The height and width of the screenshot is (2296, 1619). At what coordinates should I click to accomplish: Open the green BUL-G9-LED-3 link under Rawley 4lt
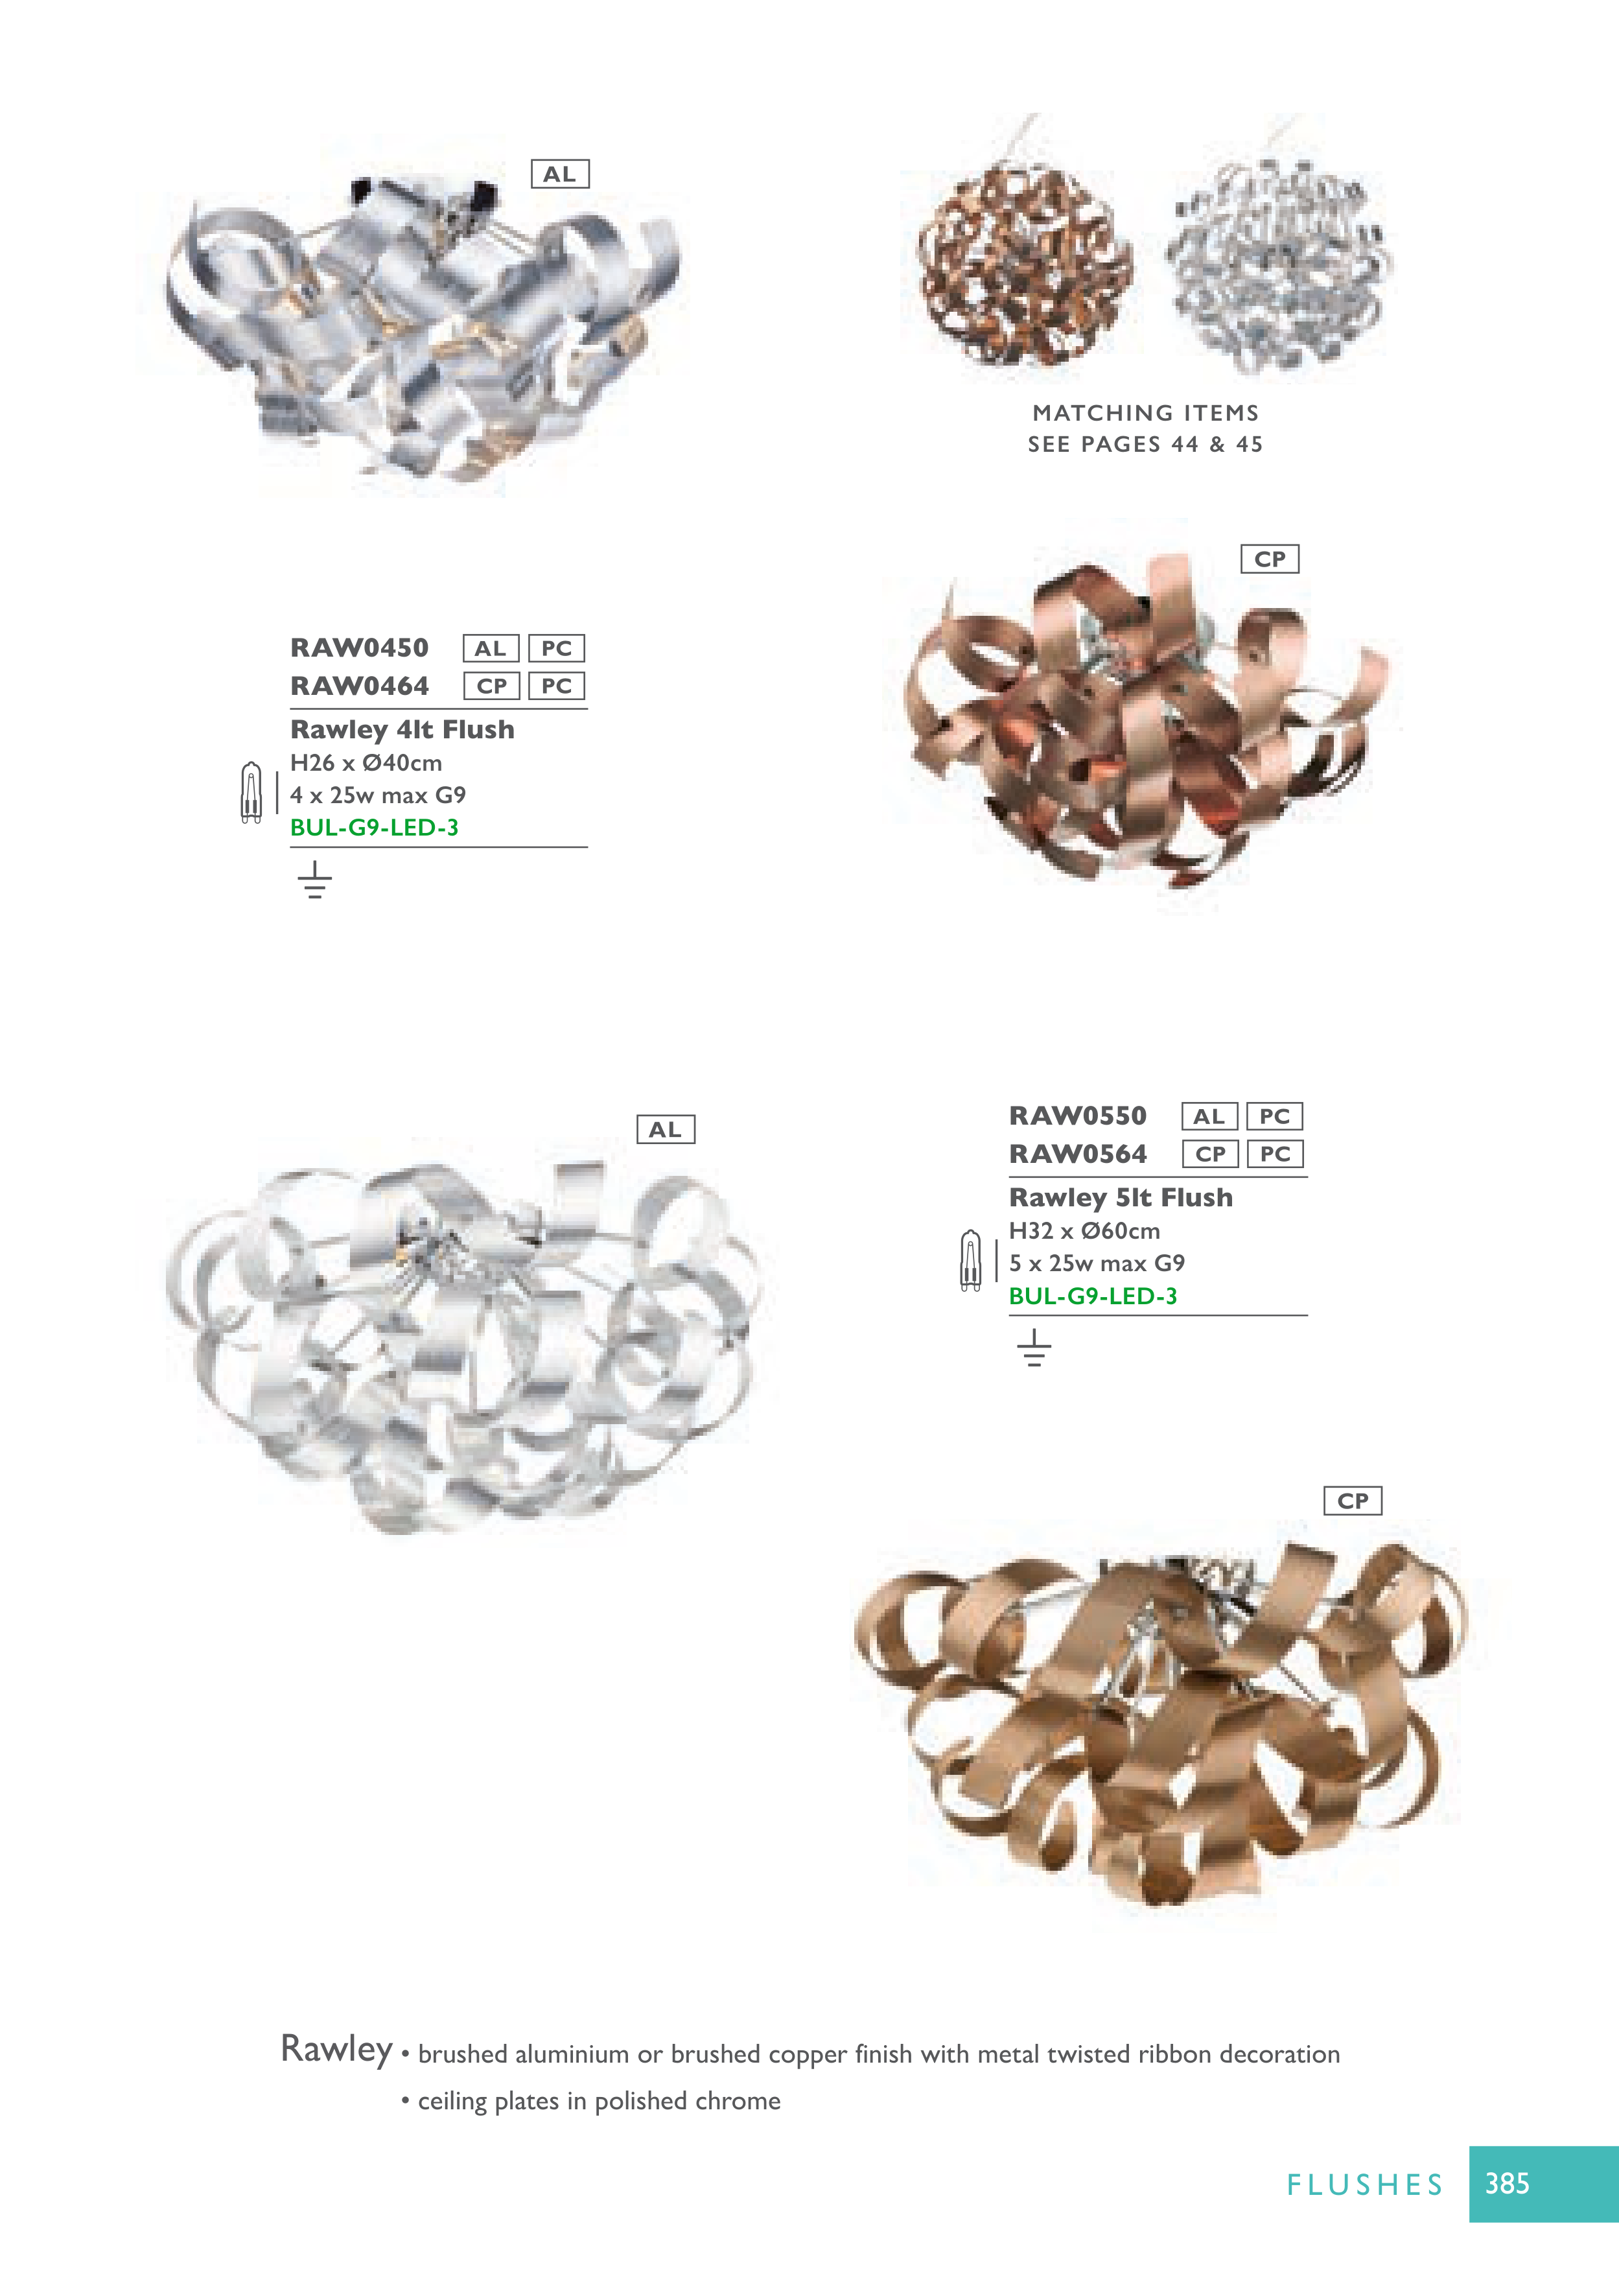(x=374, y=828)
